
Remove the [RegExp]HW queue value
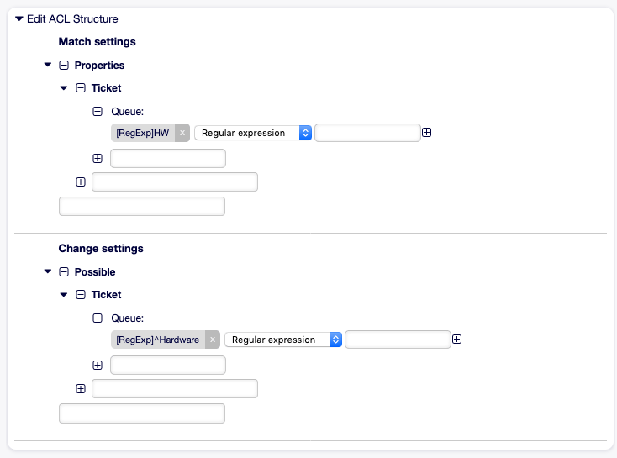pos(182,133)
